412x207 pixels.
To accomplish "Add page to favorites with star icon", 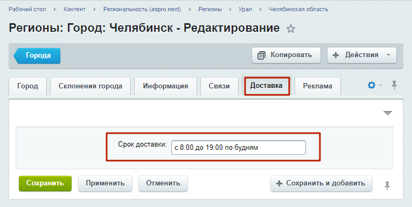I will tap(291, 29).
